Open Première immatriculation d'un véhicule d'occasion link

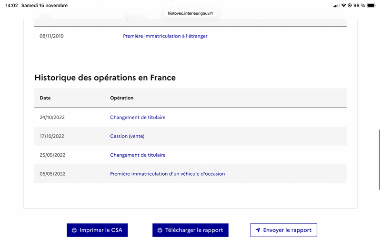(167, 174)
